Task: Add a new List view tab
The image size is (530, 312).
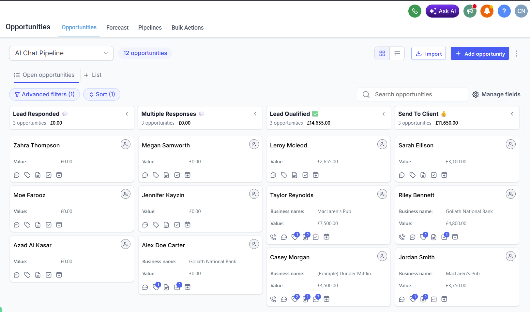Action: coord(93,75)
